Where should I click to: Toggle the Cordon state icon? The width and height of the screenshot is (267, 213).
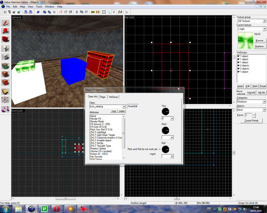(93, 12)
